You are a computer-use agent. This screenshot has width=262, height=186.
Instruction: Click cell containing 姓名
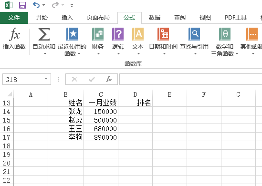(66, 103)
